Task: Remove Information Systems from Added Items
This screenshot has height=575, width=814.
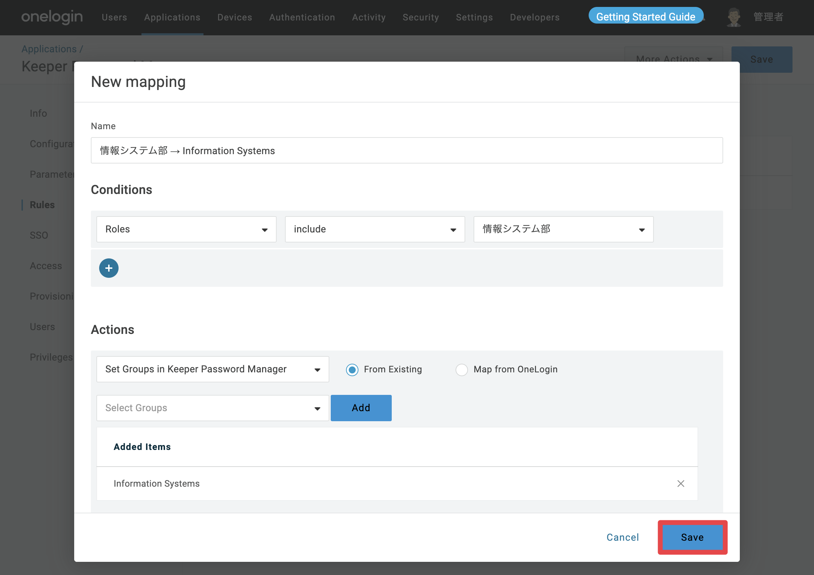Action: 680,484
